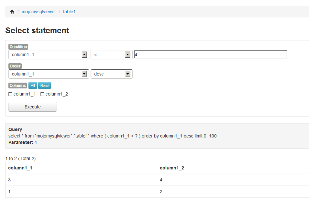Open the desc sort direction dropdown
This screenshot has width=317, height=203.
[x=112, y=74]
